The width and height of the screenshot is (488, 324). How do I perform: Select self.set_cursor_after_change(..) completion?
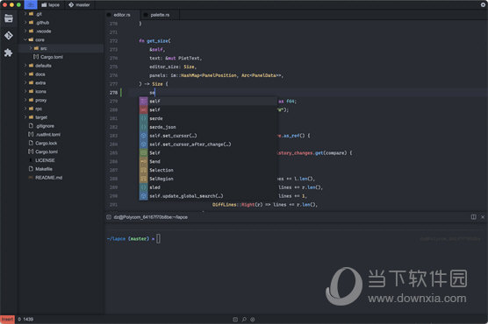pos(208,144)
